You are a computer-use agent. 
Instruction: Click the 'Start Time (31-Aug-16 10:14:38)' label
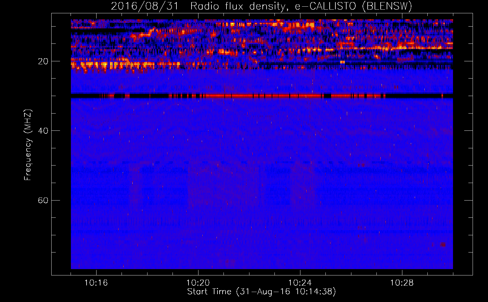click(261, 292)
